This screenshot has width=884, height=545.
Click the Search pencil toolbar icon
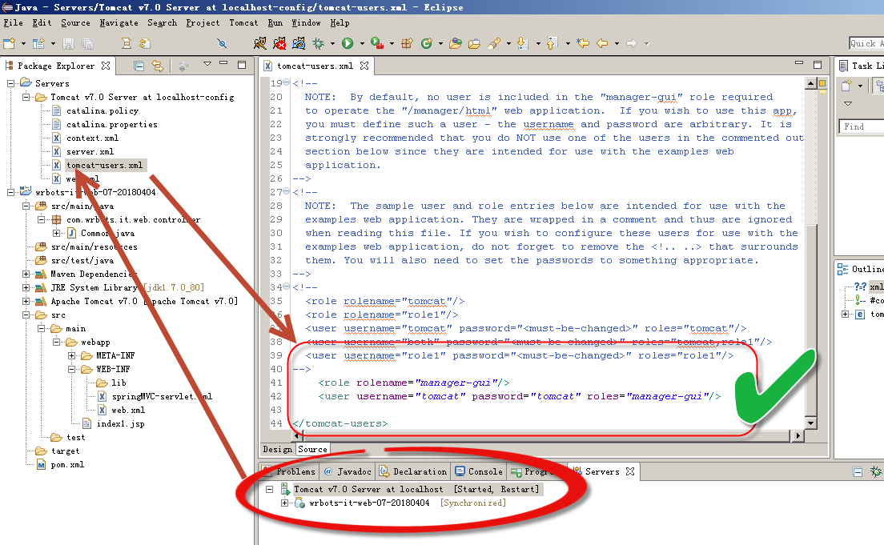494,43
